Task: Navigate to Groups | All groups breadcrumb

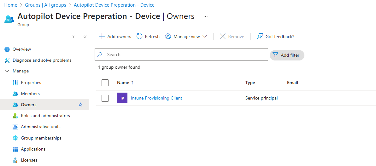Action: point(45,5)
